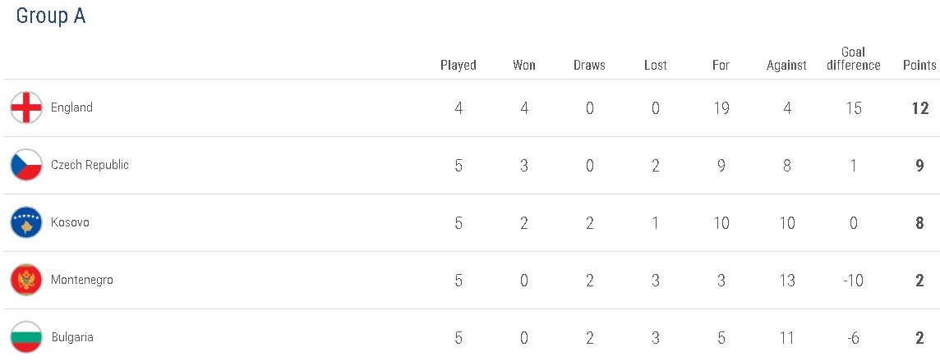Screen dimensions: 940x361
Task: Click the Group A heading
Action: click(x=51, y=16)
